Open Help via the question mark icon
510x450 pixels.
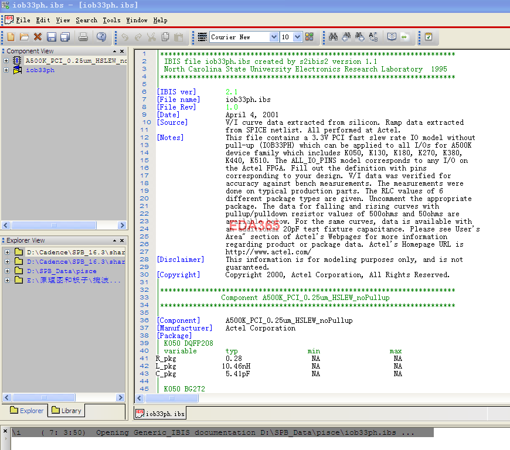click(x=101, y=37)
